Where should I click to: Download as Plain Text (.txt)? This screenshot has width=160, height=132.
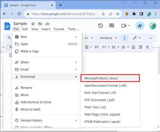(x=110, y=107)
